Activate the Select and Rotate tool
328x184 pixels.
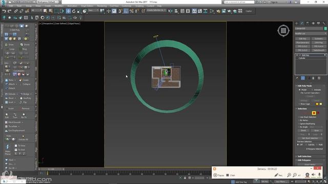coord(74,11)
